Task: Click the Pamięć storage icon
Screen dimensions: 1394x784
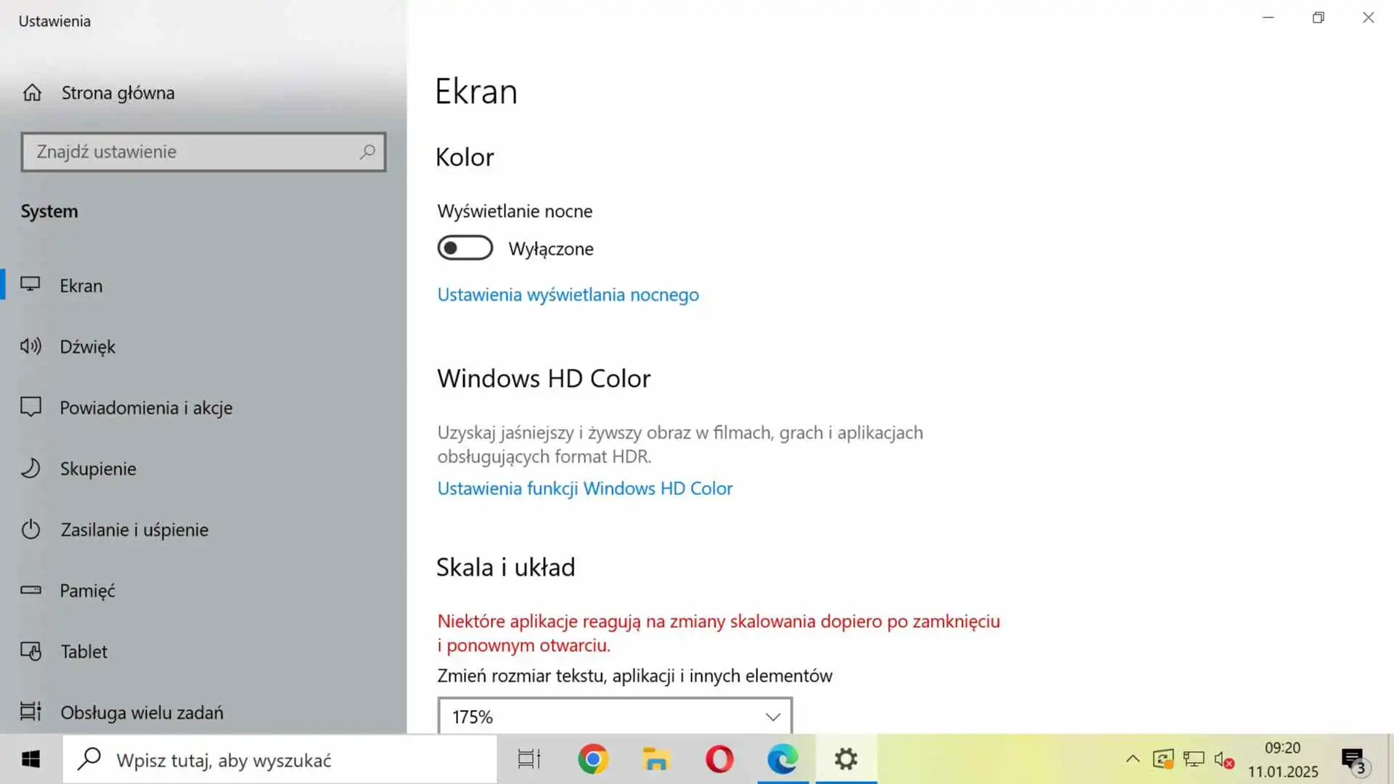Action: click(30, 590)
